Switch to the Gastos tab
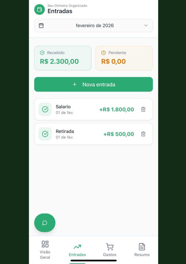The image size is (186, 264). (x=110, y=250)
